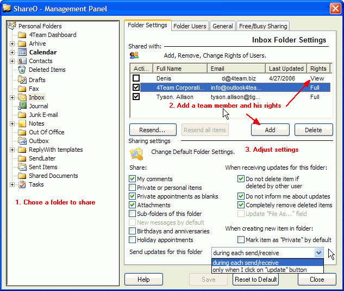Click the sharing settings folder icon
Viewport: 344px width, 291px height.
pos(136,154)
